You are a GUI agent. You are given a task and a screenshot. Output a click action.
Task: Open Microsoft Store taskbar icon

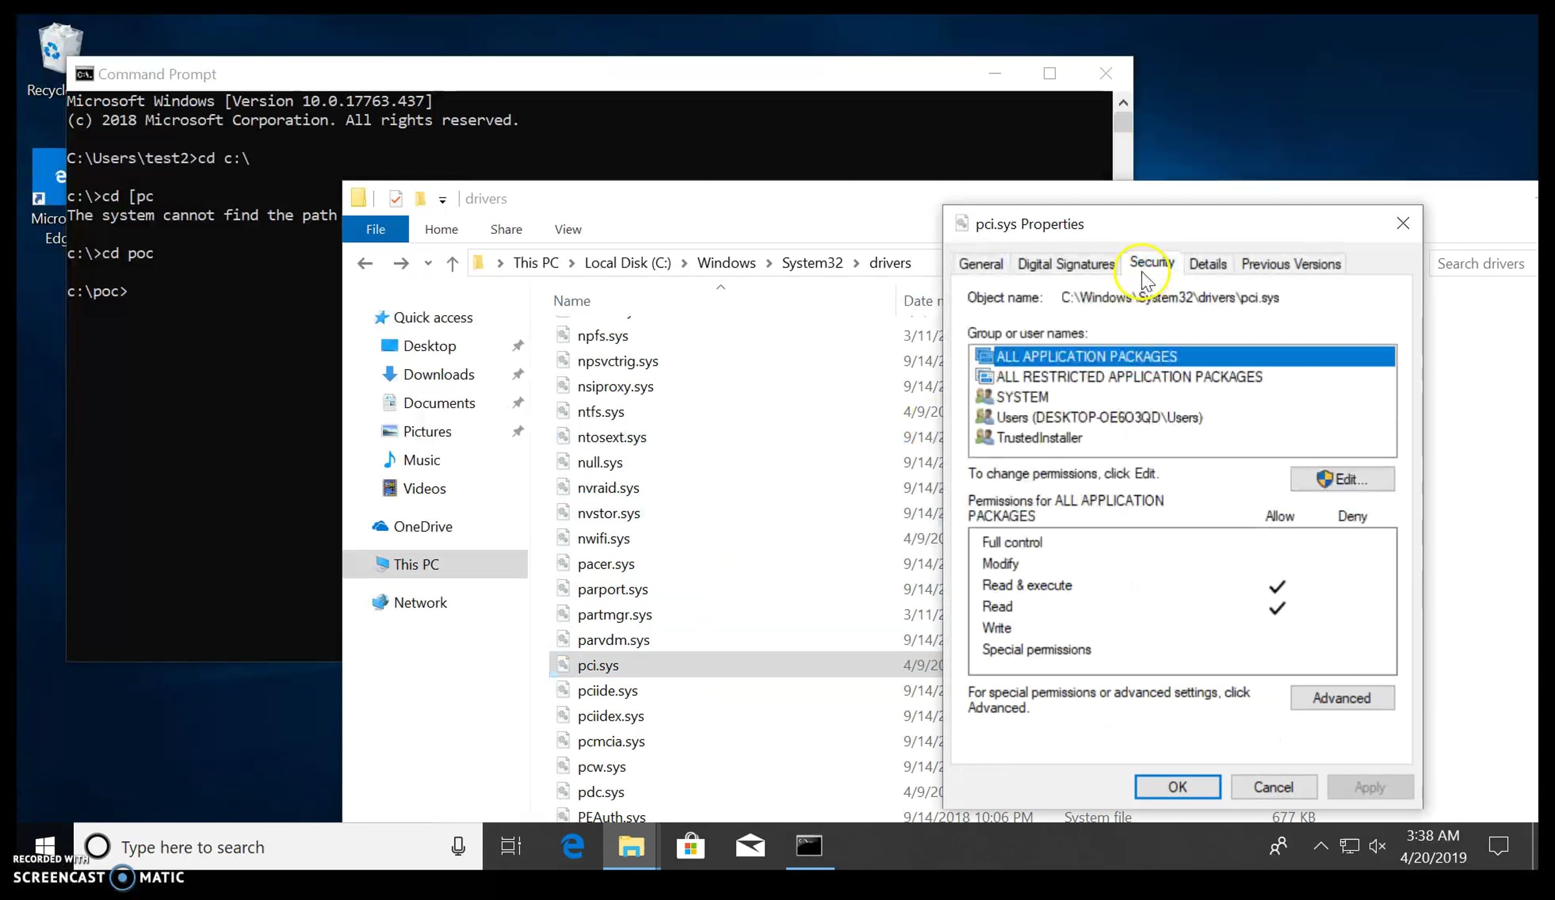(x=691, y=846)
